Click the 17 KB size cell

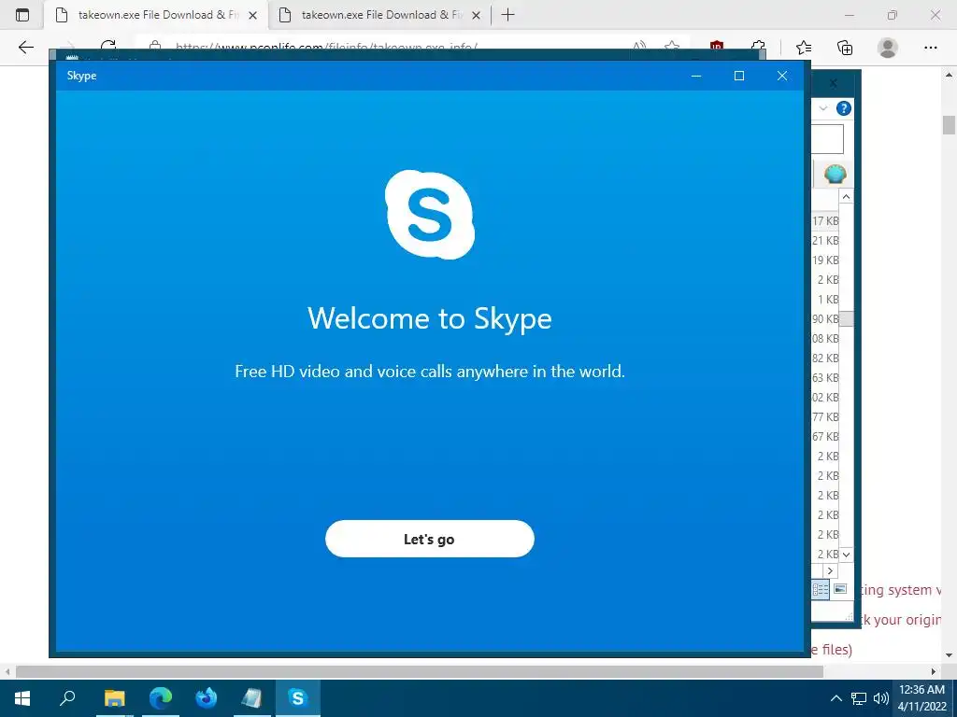tap(825, 220)
